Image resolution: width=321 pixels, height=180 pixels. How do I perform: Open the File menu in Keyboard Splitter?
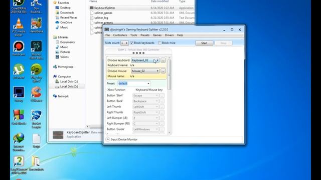click(107, 35)
